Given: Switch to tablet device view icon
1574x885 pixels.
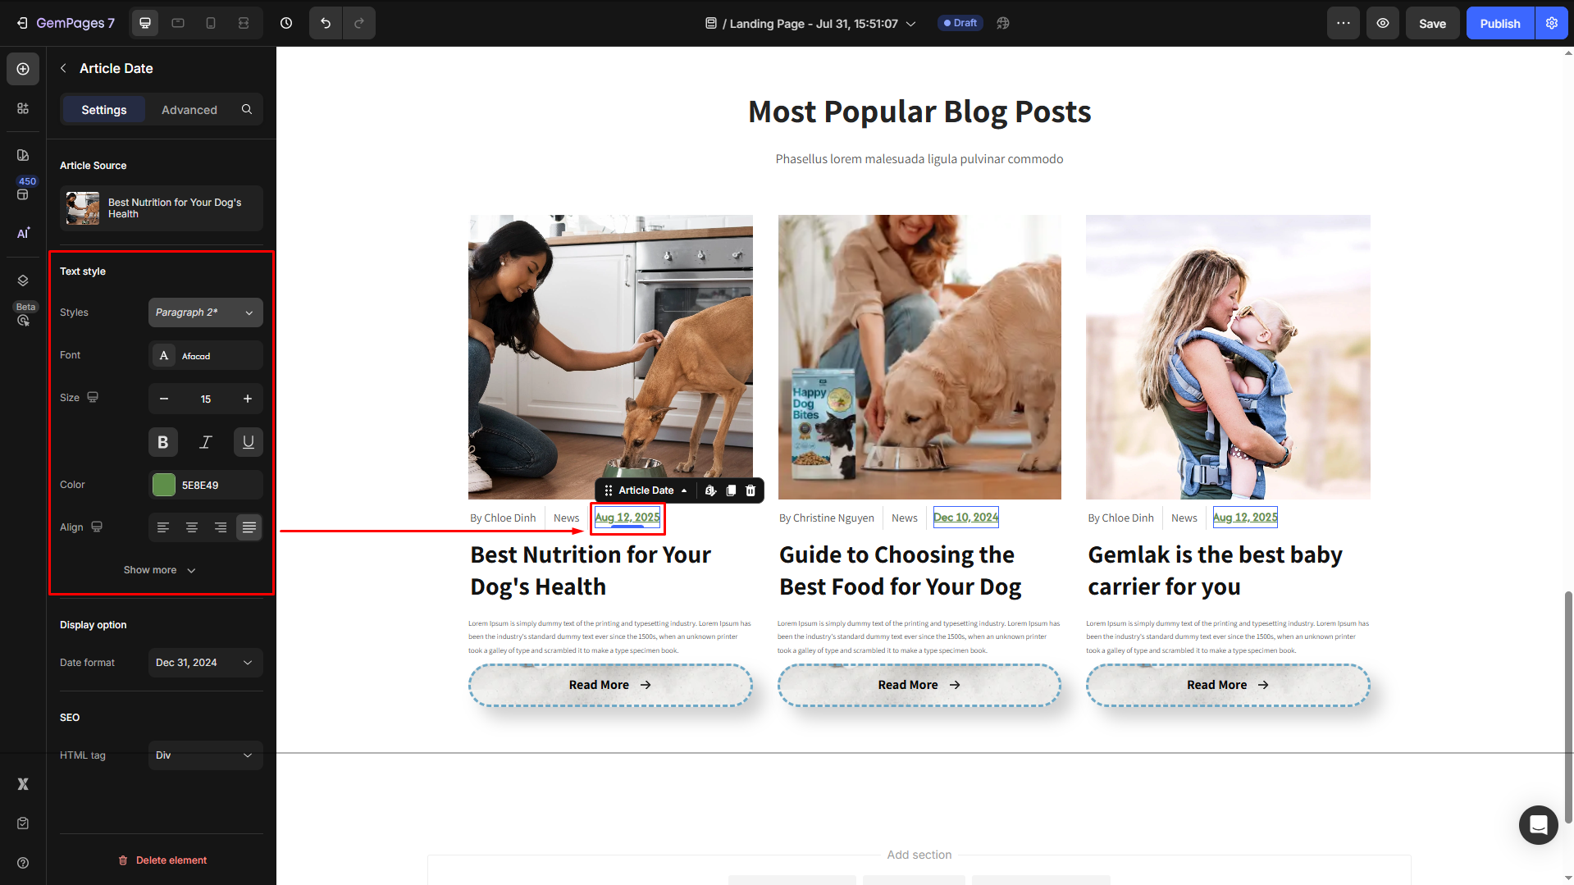Looking at the screenshot, I should [x=178, y=23].
